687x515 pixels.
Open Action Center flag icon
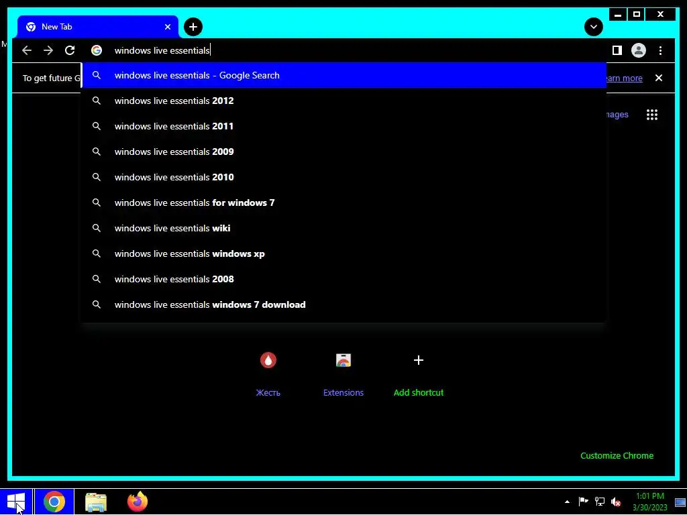click(583, 502)
